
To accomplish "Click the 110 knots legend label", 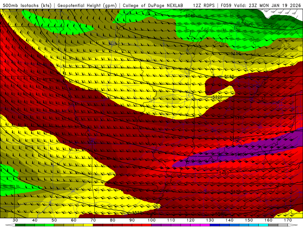I will pos(171,220).
